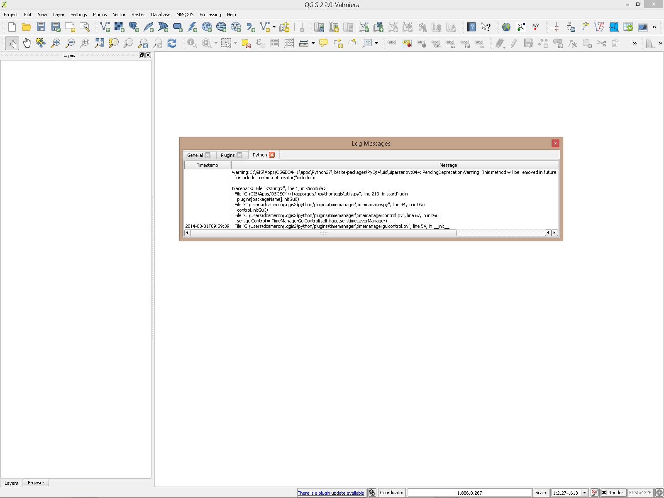Open the field calculator abacus icon
664x498 pixels.
(289, 43)
